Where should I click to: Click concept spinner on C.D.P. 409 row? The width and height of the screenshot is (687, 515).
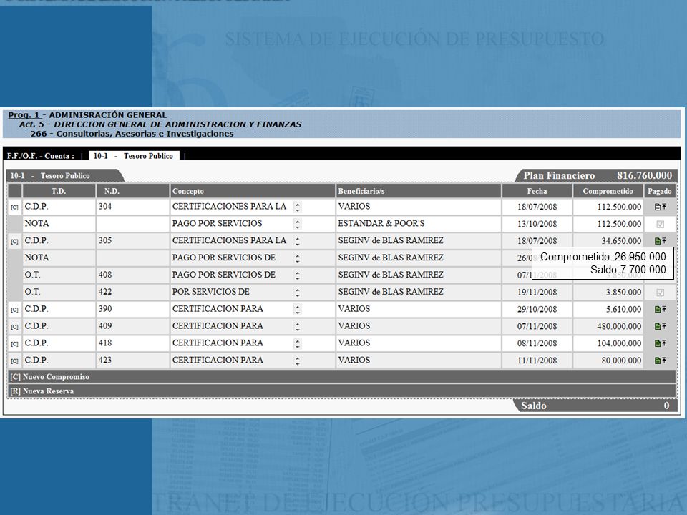click(298, 327)
